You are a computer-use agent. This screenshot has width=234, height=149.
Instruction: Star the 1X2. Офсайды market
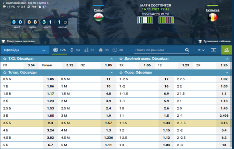(5, 59)
